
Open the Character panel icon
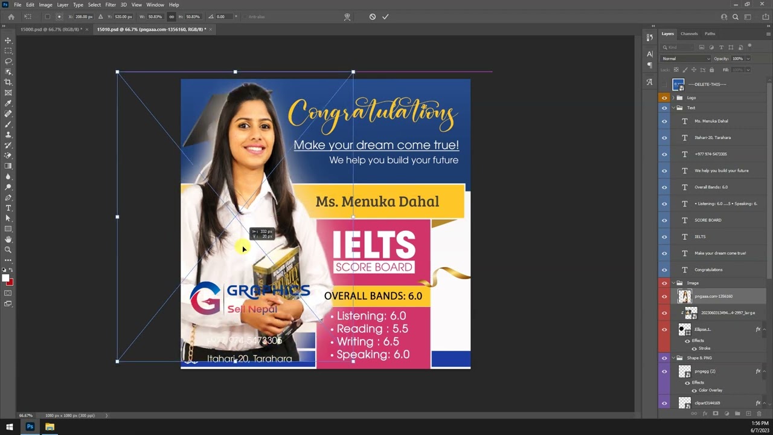coord(650,54)
